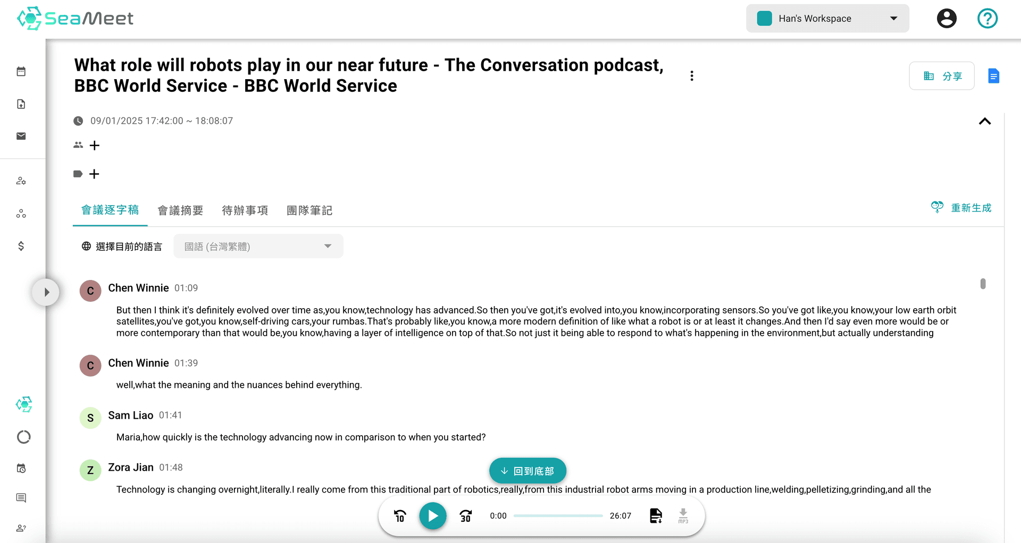1021x543 pixels.
Task: Open the mail icon in left sidebar
Action: tap(21, 137)
